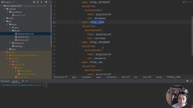The image size is (193, 108).
Task: Click the editor vertical scrollbar
Action: (192, 36)
